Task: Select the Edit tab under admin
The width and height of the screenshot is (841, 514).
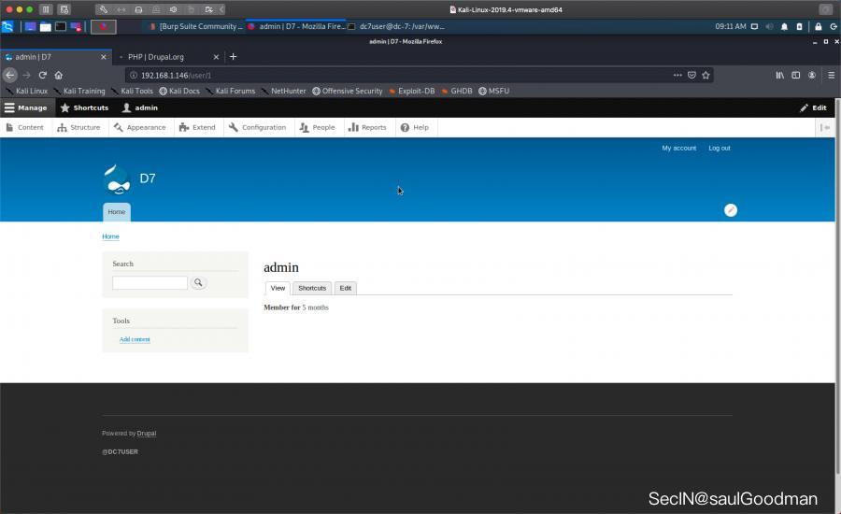Action: point(345,288)
